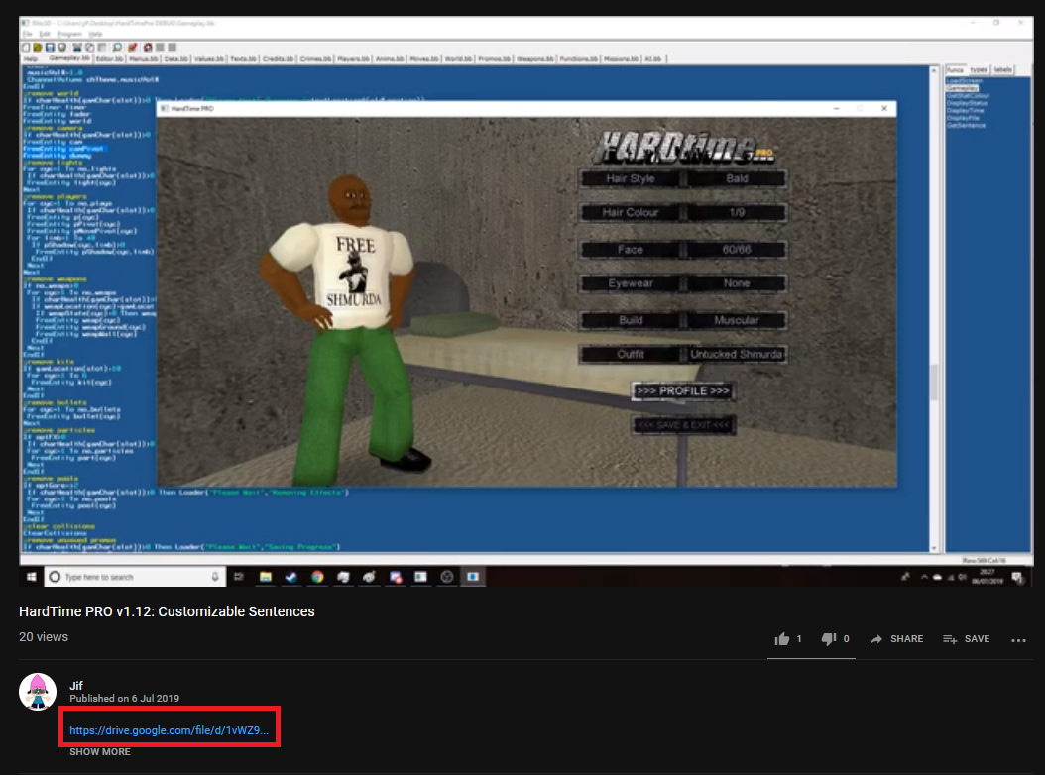Open the three-dot more actions menu
1045x775 pixels.
(1018, 640)
